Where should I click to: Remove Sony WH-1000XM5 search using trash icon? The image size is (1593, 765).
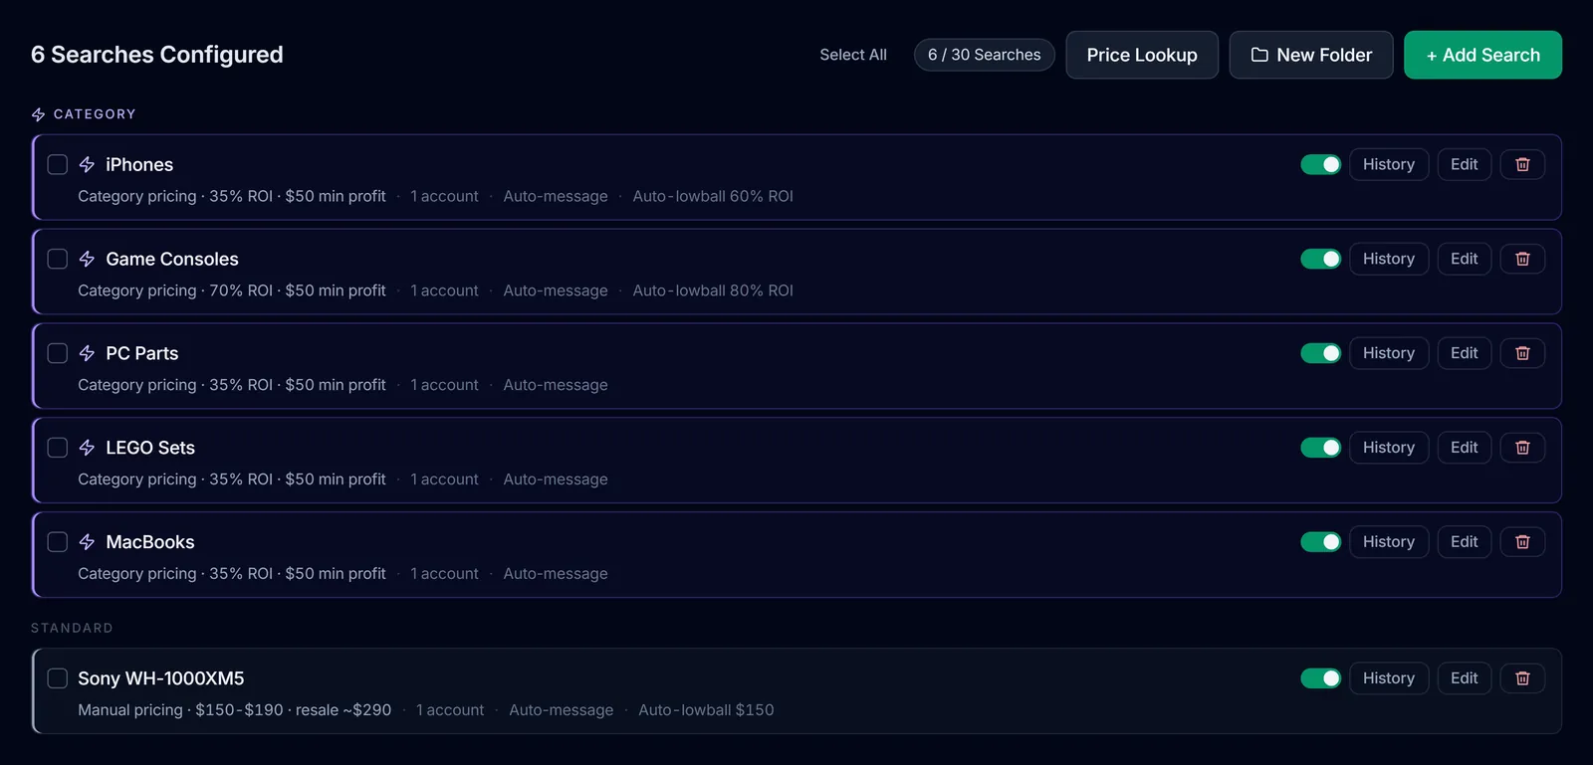[1522, 678]
